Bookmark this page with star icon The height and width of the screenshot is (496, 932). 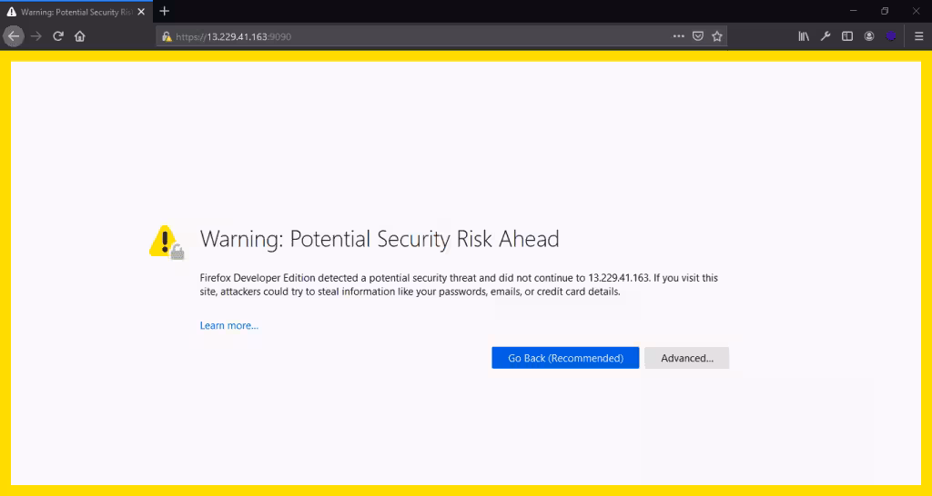point(717,36)
